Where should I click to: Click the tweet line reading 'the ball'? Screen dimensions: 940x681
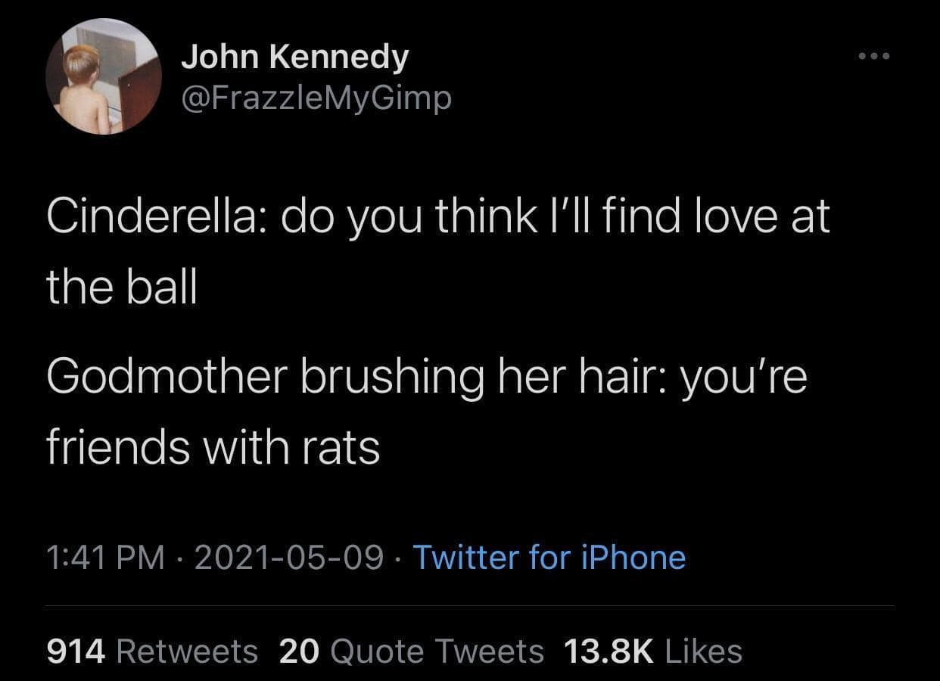(122, 288)
